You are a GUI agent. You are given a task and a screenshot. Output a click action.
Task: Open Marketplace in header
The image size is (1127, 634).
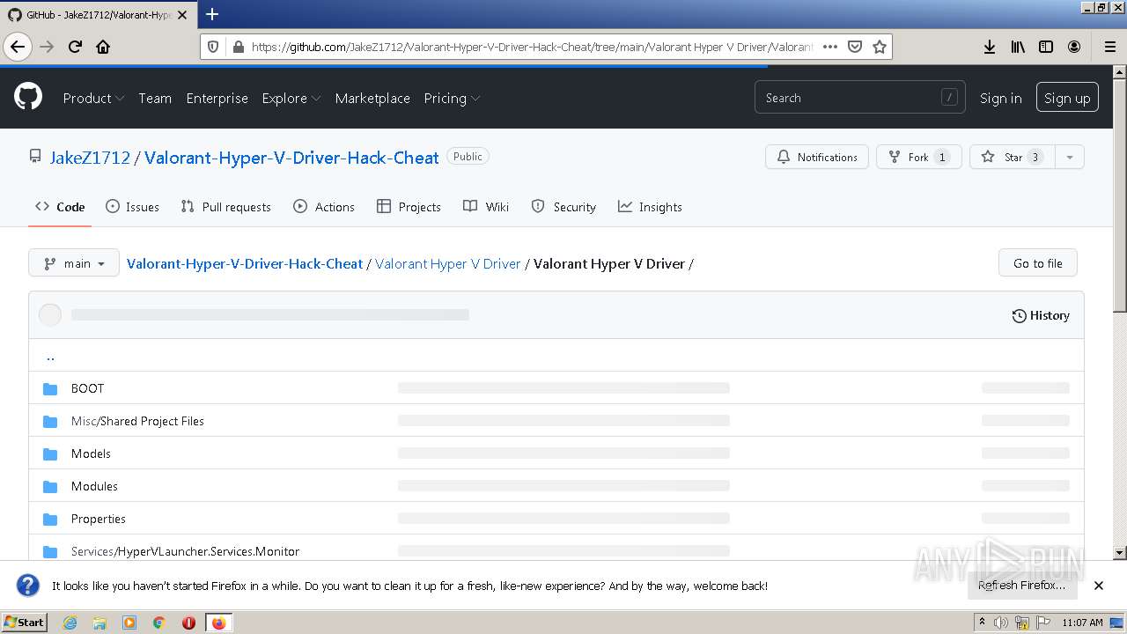click(372, 98)
